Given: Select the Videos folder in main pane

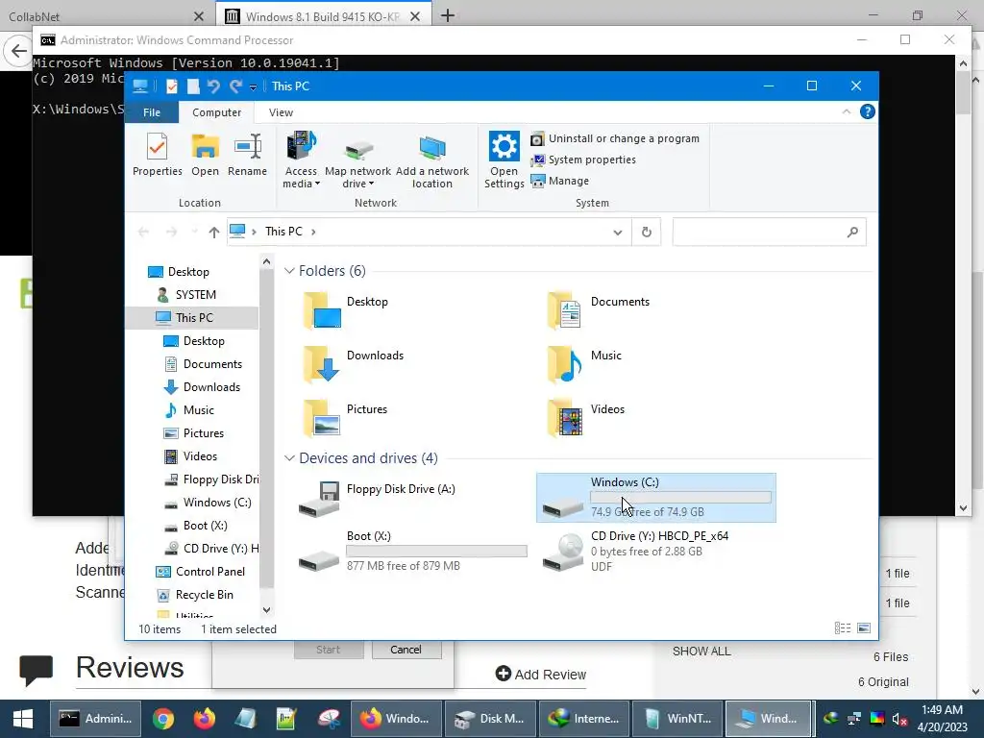Looking at the screenshot, I should 586,418.
